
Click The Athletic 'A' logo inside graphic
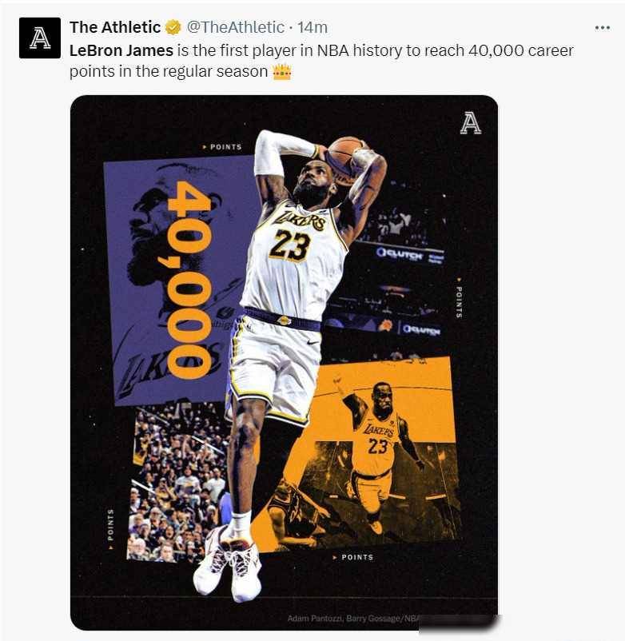point(471,124)
